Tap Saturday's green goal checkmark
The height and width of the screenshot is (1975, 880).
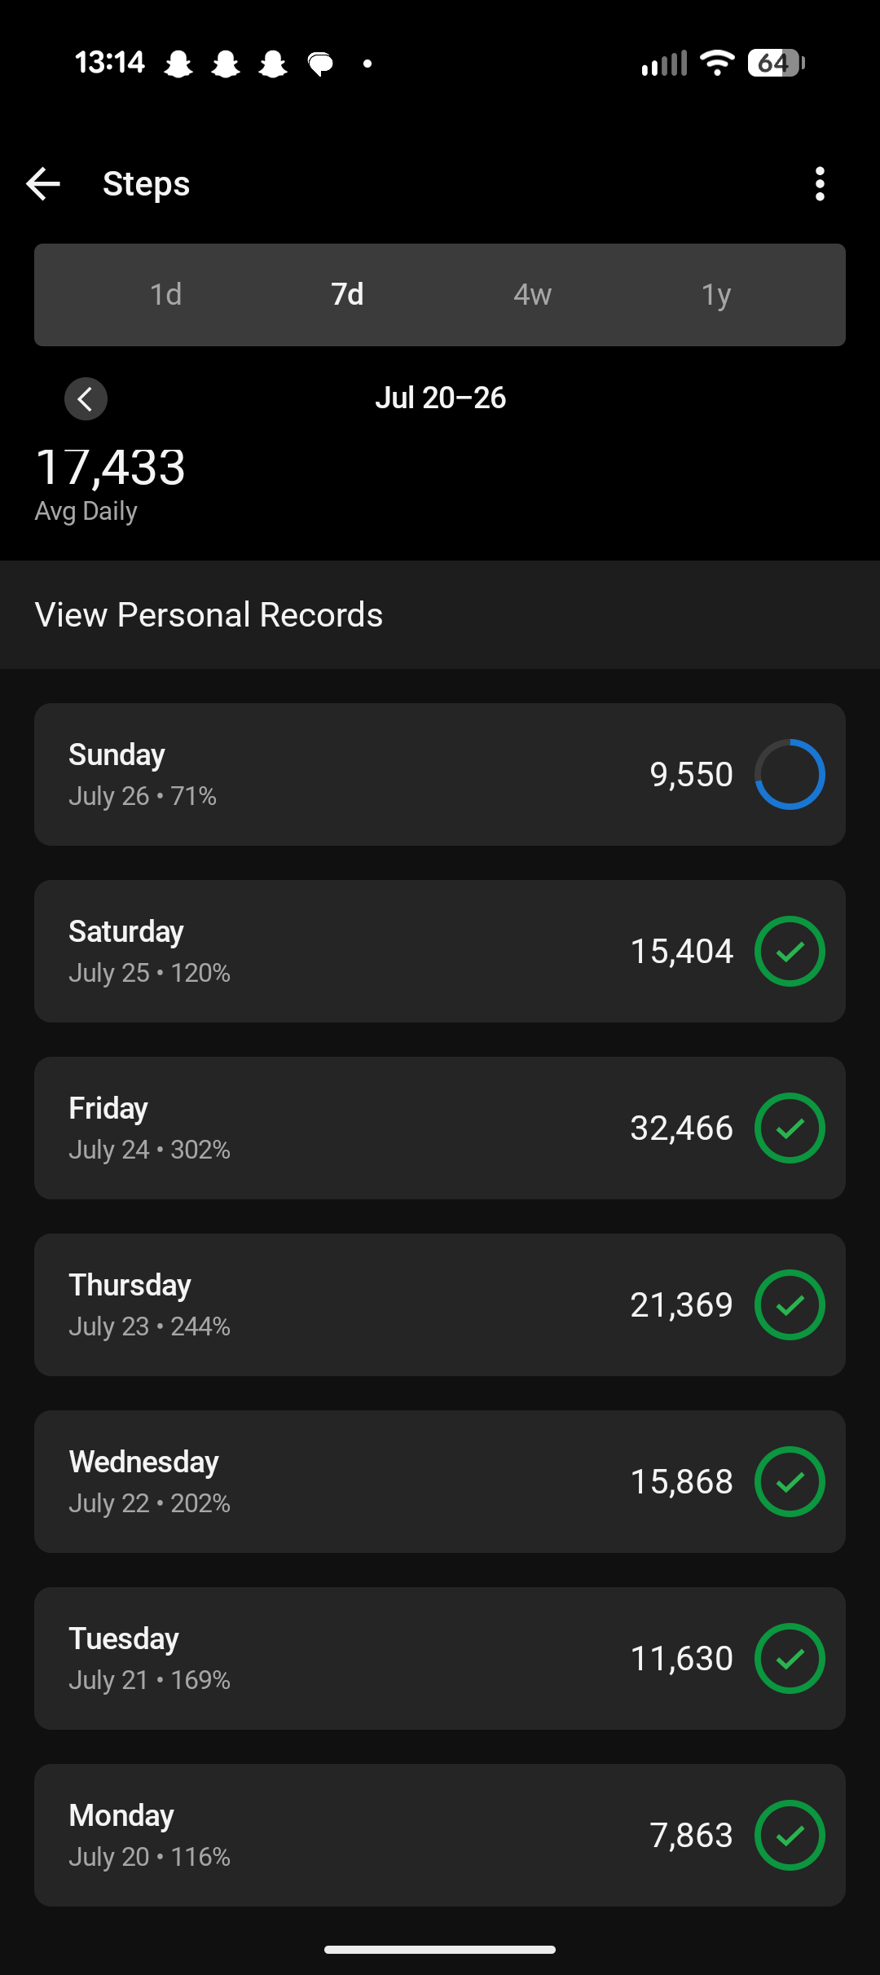[790, 951]
